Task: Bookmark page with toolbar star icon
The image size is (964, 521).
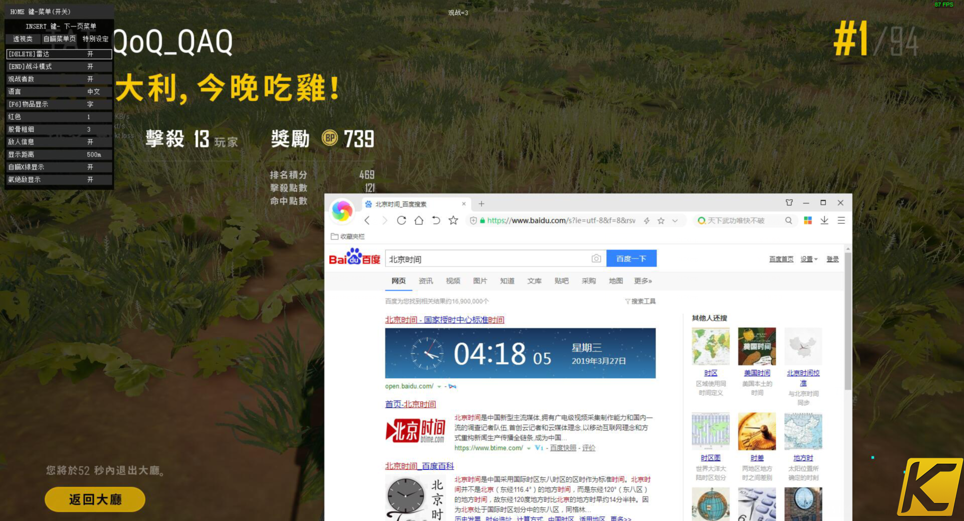Action: click(453, 221)
